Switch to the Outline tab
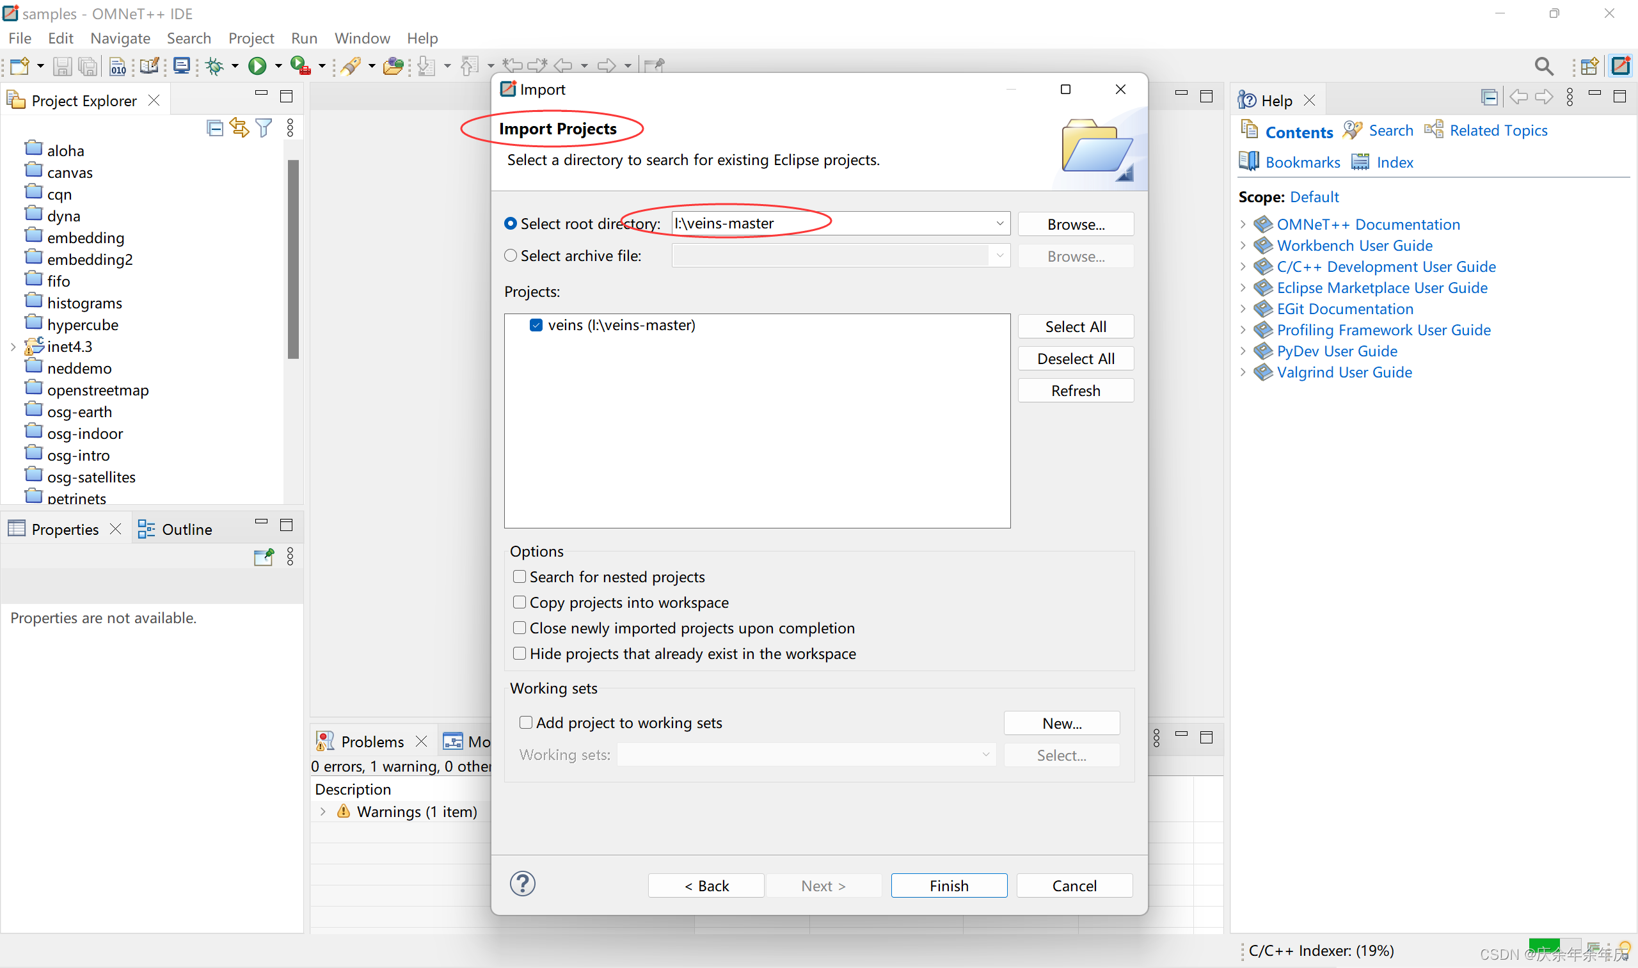 (186, 529)
